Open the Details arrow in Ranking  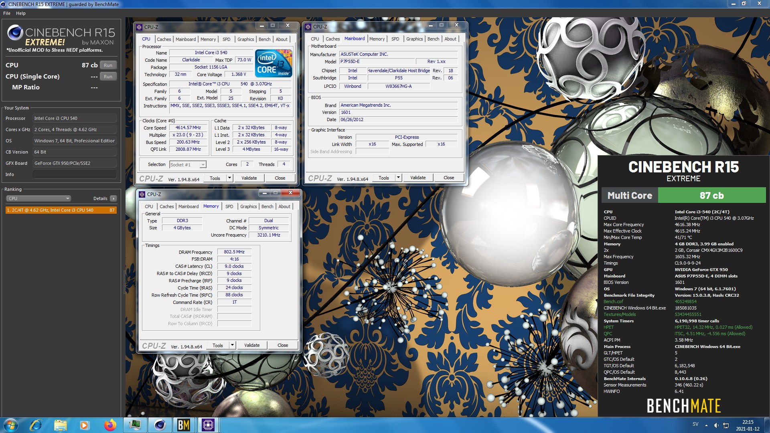[x=113, y=198]
